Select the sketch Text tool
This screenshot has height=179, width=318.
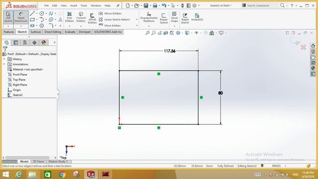pyautogui.click(x=60, y=20)
